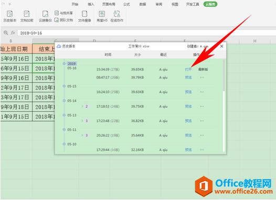Select the 05-10 timeline marker
This screenshot has height=200, width=276.
point(64,144)
